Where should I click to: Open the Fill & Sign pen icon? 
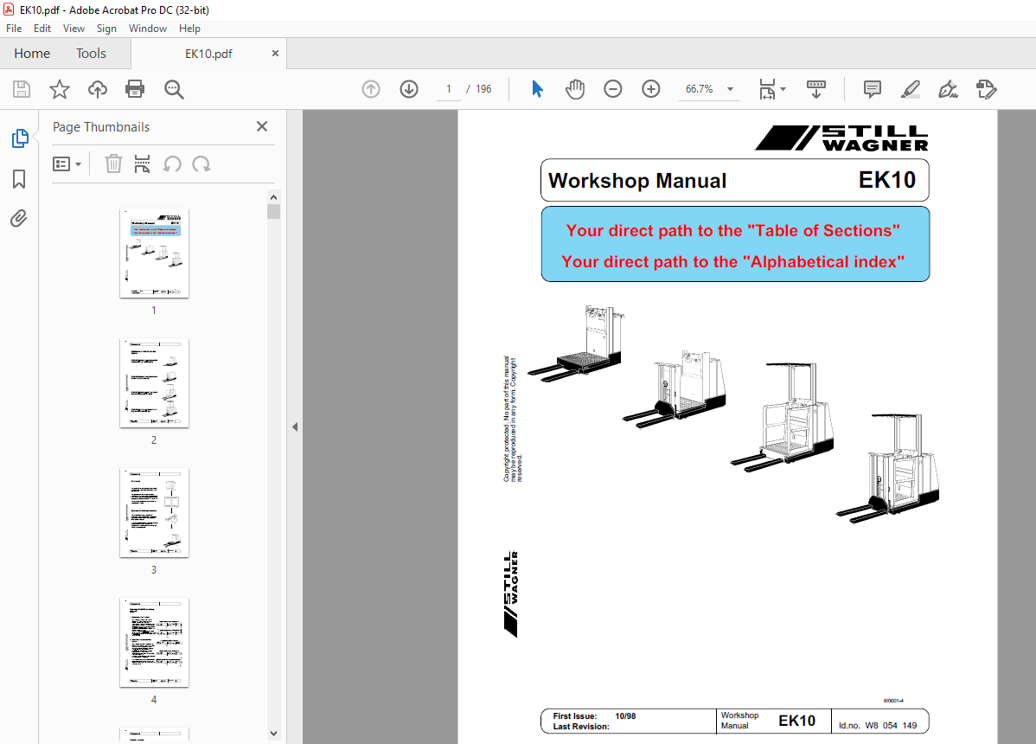click(x=948, y=89)
